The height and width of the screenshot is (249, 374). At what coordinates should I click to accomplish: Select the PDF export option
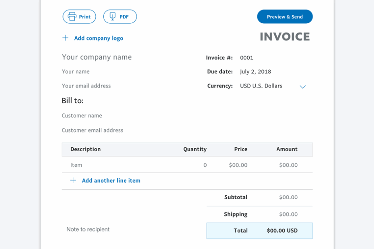pyautogui.click(x=120, y=16)
